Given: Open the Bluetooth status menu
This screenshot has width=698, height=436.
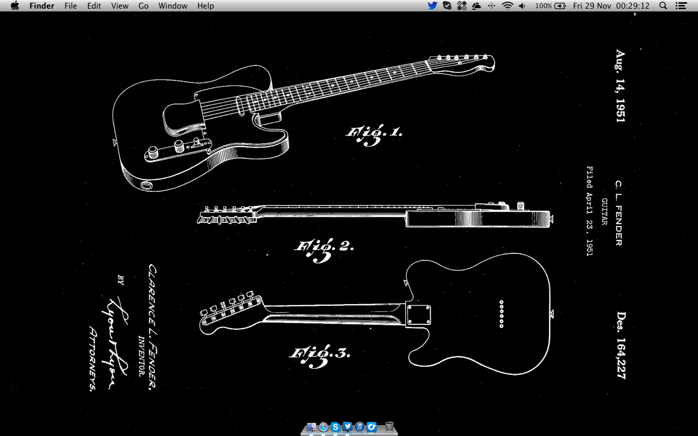Looking at the screenshot, I should (491, 5).
